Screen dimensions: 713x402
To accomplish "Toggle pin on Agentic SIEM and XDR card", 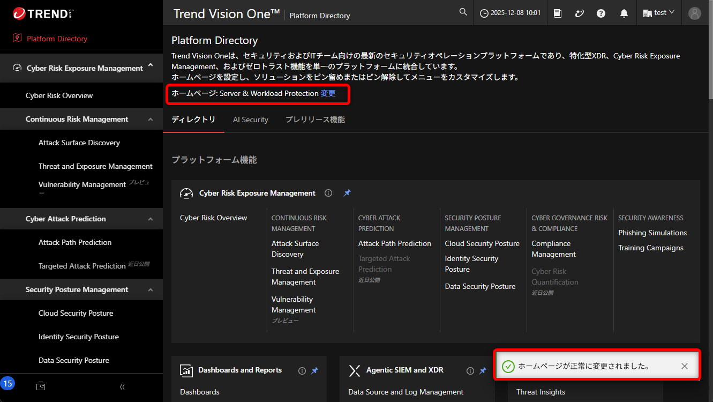I will pyautogui.click(x=483, y=370).
